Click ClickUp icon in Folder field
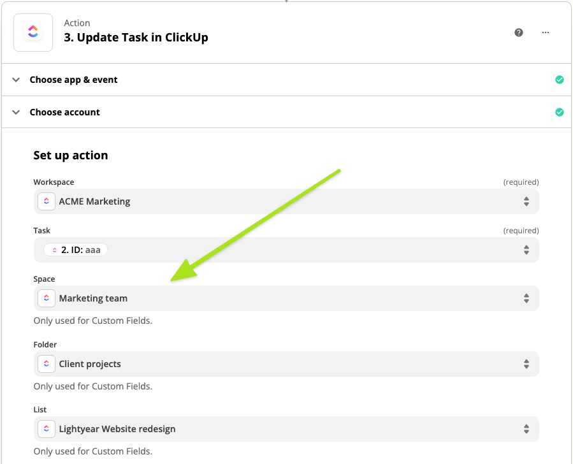This screenshot has width=573, height=464. (x=47, y=364)
